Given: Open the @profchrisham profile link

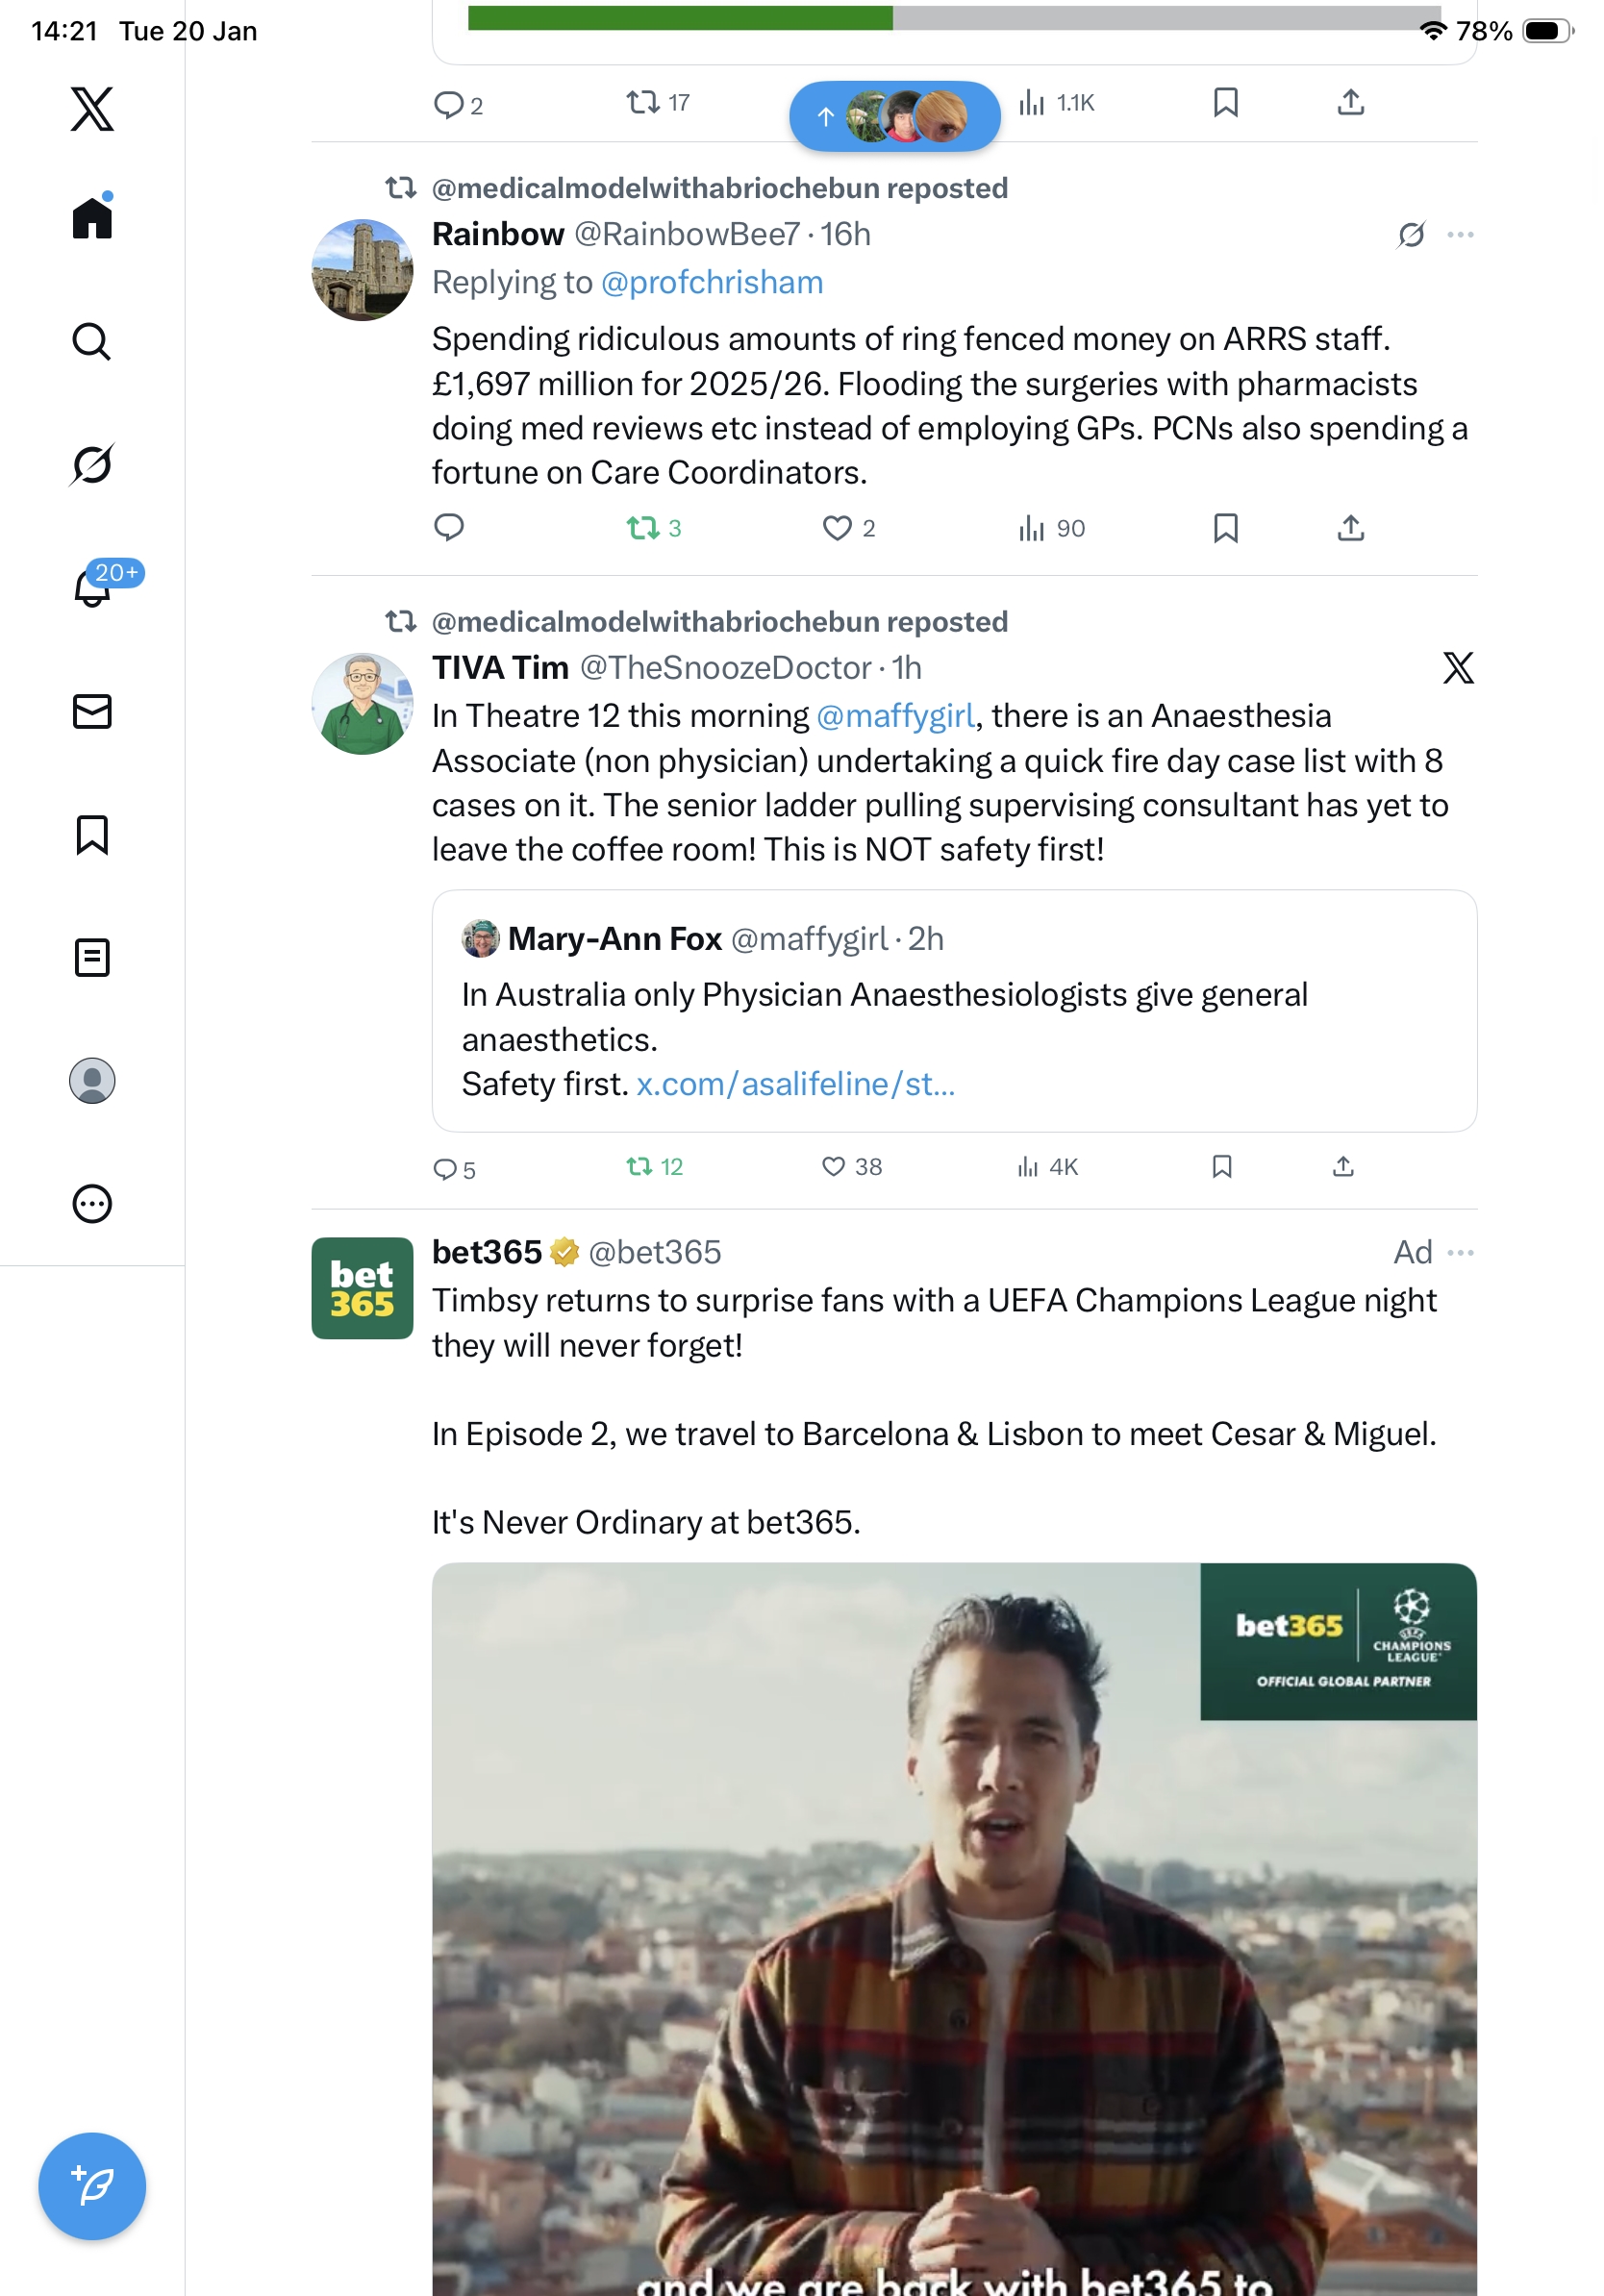Looking at the screenshot, I should click(x=712, y=282).
